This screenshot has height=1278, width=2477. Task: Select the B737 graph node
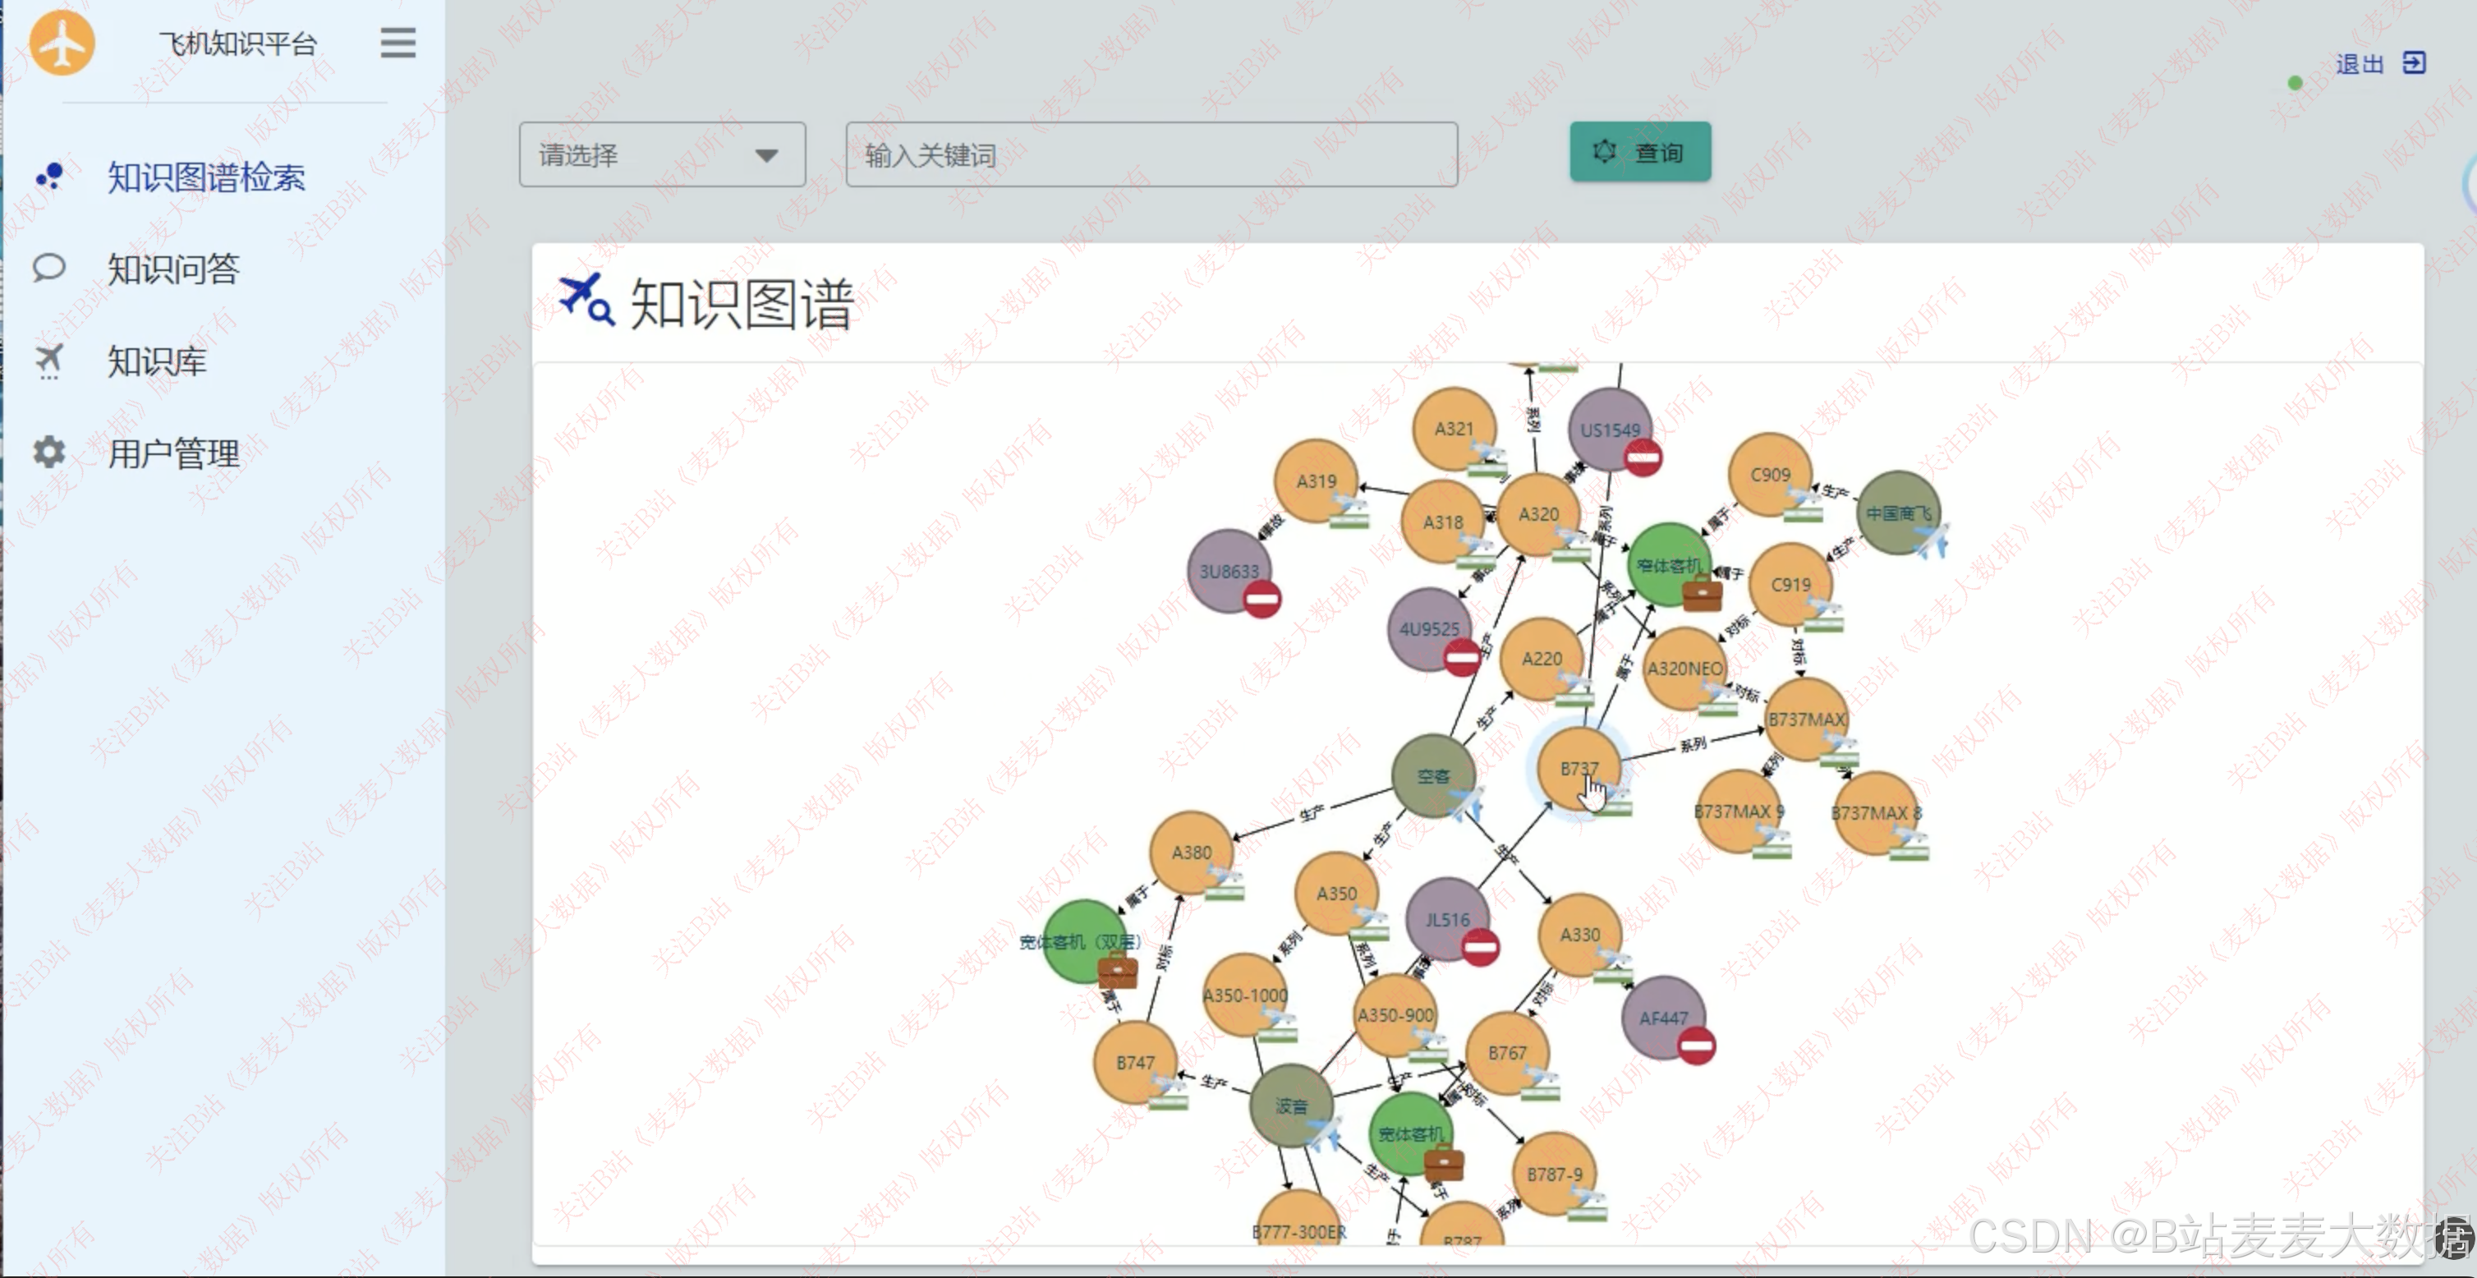(x=1578, y=768)
